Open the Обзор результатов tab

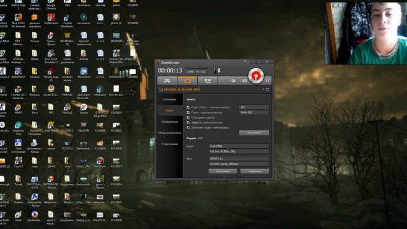(170, 133)
